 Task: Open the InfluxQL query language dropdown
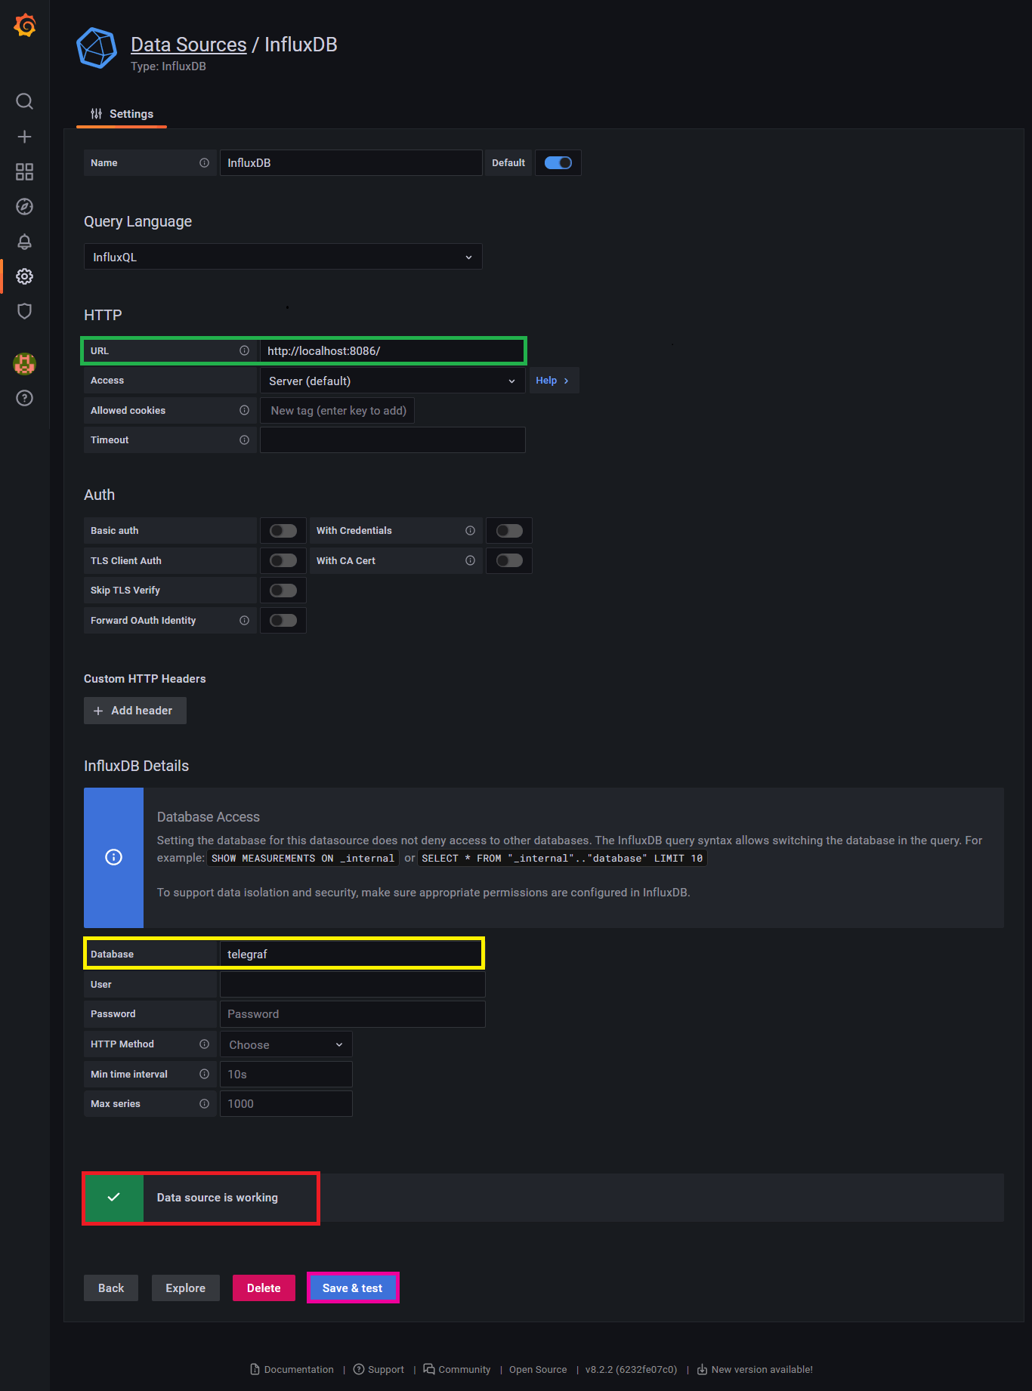[283, 257]
